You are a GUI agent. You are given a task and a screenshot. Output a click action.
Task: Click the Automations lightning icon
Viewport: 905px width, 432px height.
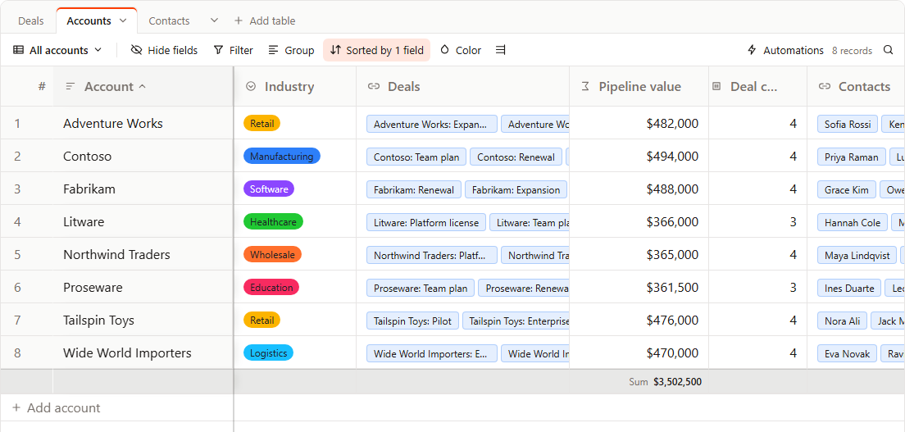[752, 50]
